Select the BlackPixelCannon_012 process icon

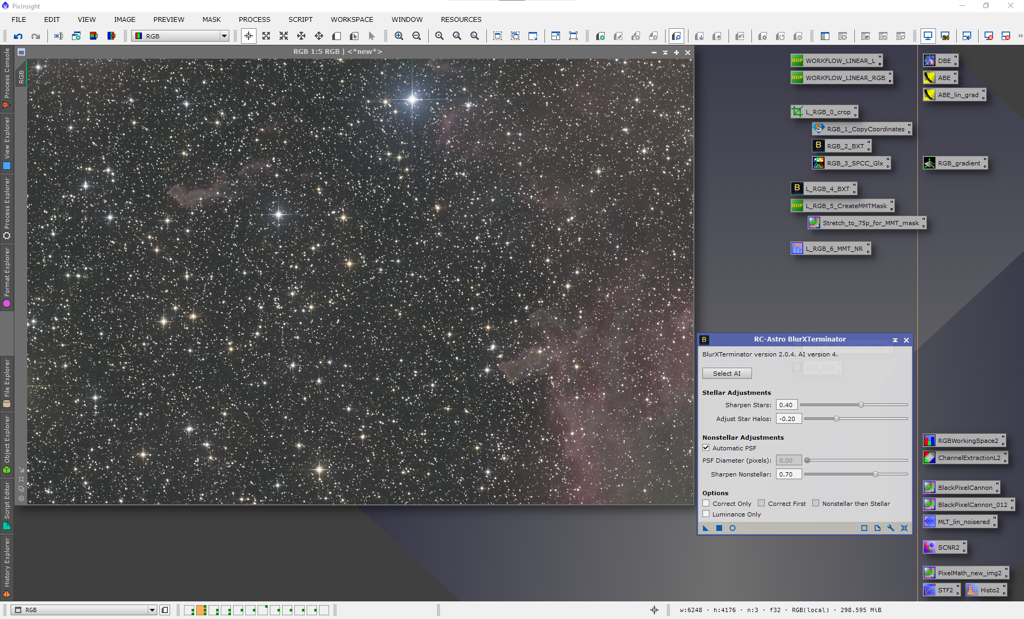point(969,505)
